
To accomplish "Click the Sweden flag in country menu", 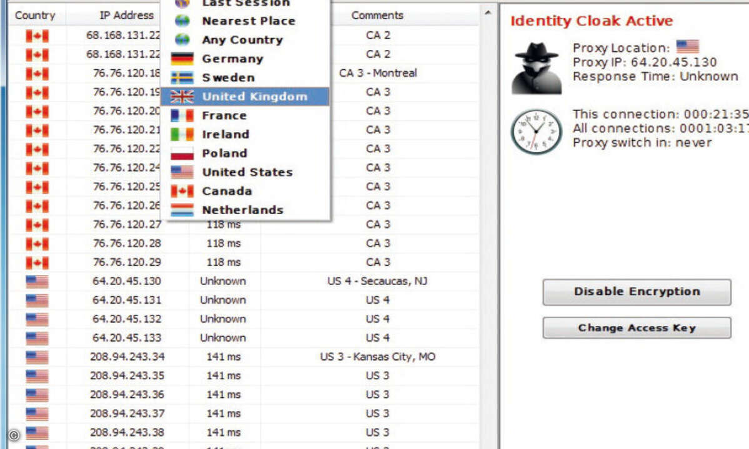I will tap(182, 78).
